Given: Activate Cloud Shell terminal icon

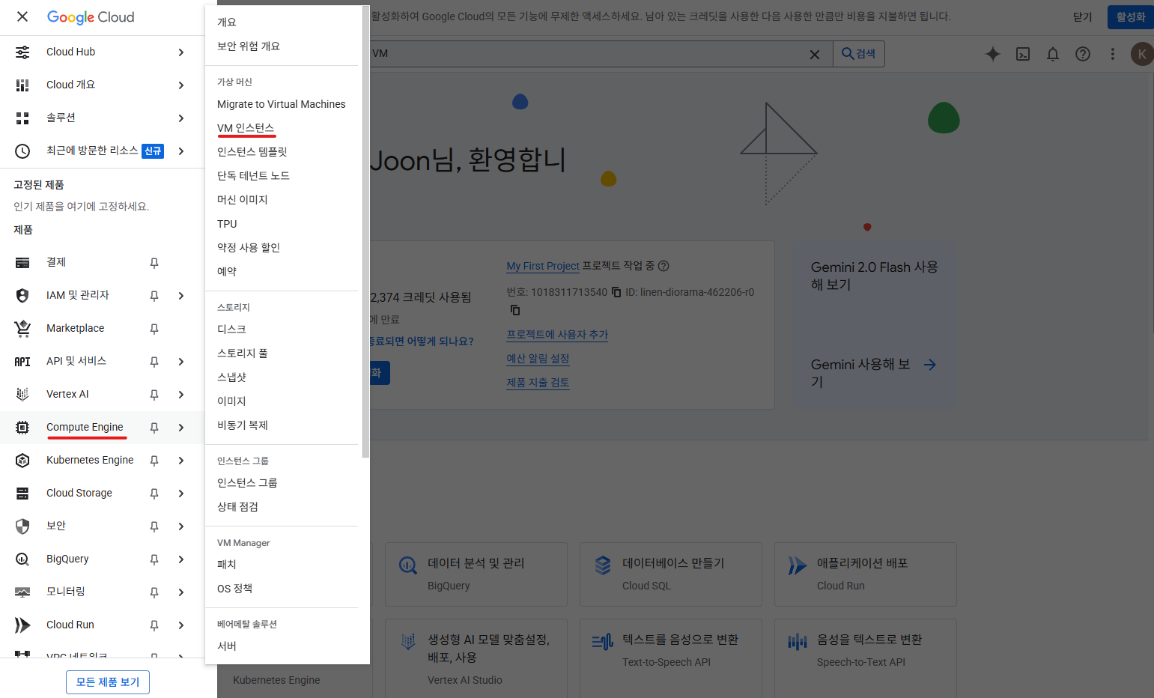Looking at the screenshot, I should pos(1023,54).
